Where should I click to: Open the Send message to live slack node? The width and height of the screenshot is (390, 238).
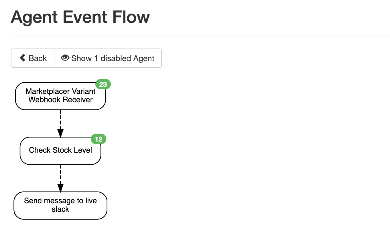60,205
